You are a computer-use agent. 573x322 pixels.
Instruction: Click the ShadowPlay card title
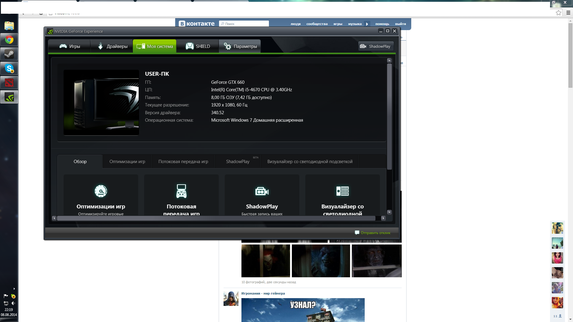[x=262, y=206]
